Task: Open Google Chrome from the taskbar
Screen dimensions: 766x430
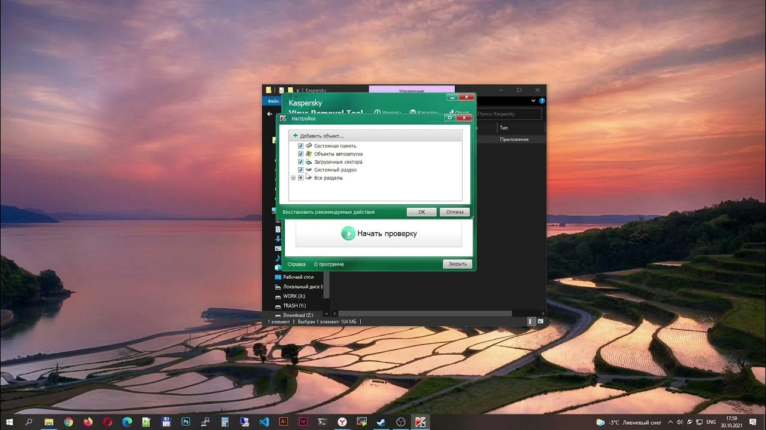Action: (x=68, y=422)
